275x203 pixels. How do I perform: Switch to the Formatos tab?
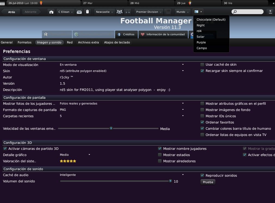coord(24,42)
